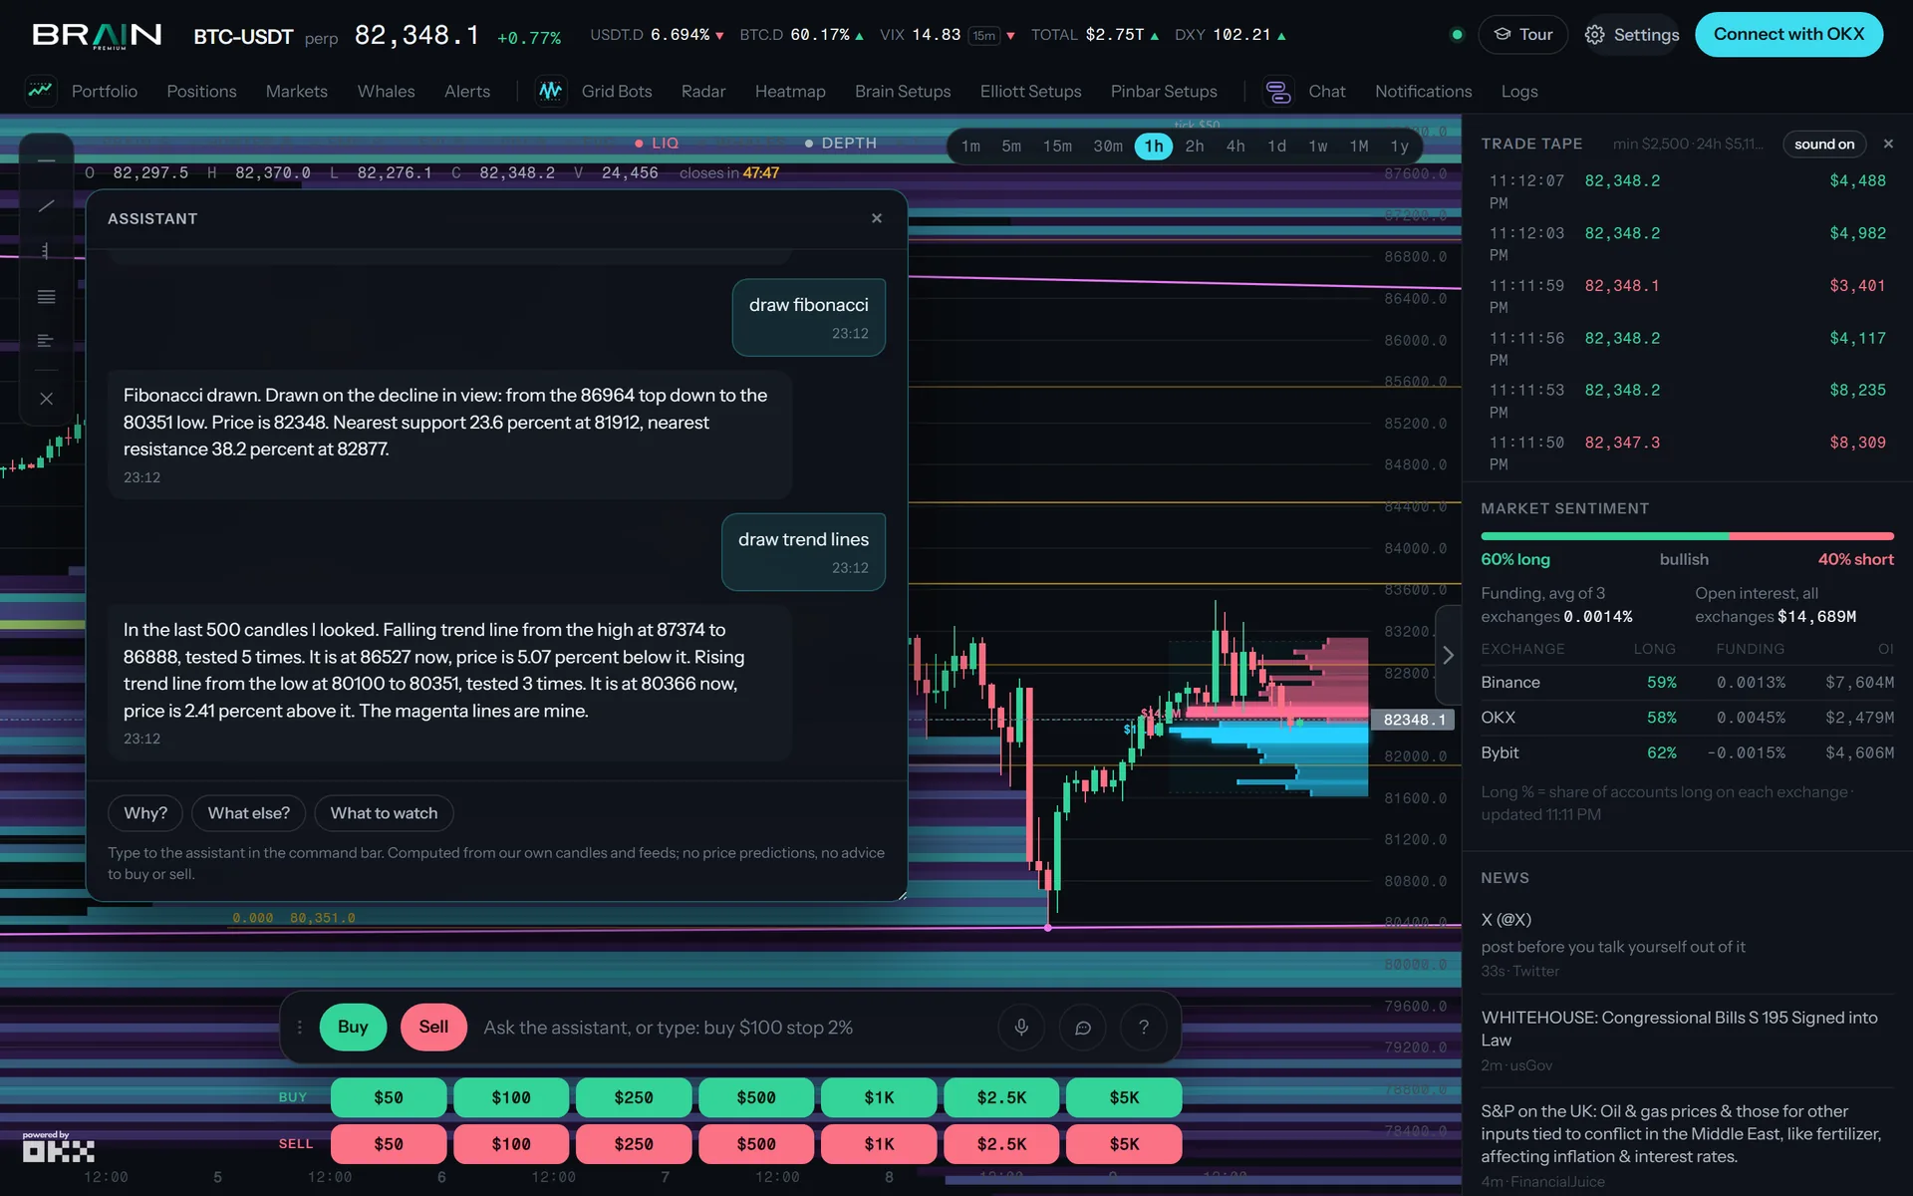This screenshot has width=1913, height=1196.
Task: Select the volume profile tool in chart toolbar
Action: 46,341
